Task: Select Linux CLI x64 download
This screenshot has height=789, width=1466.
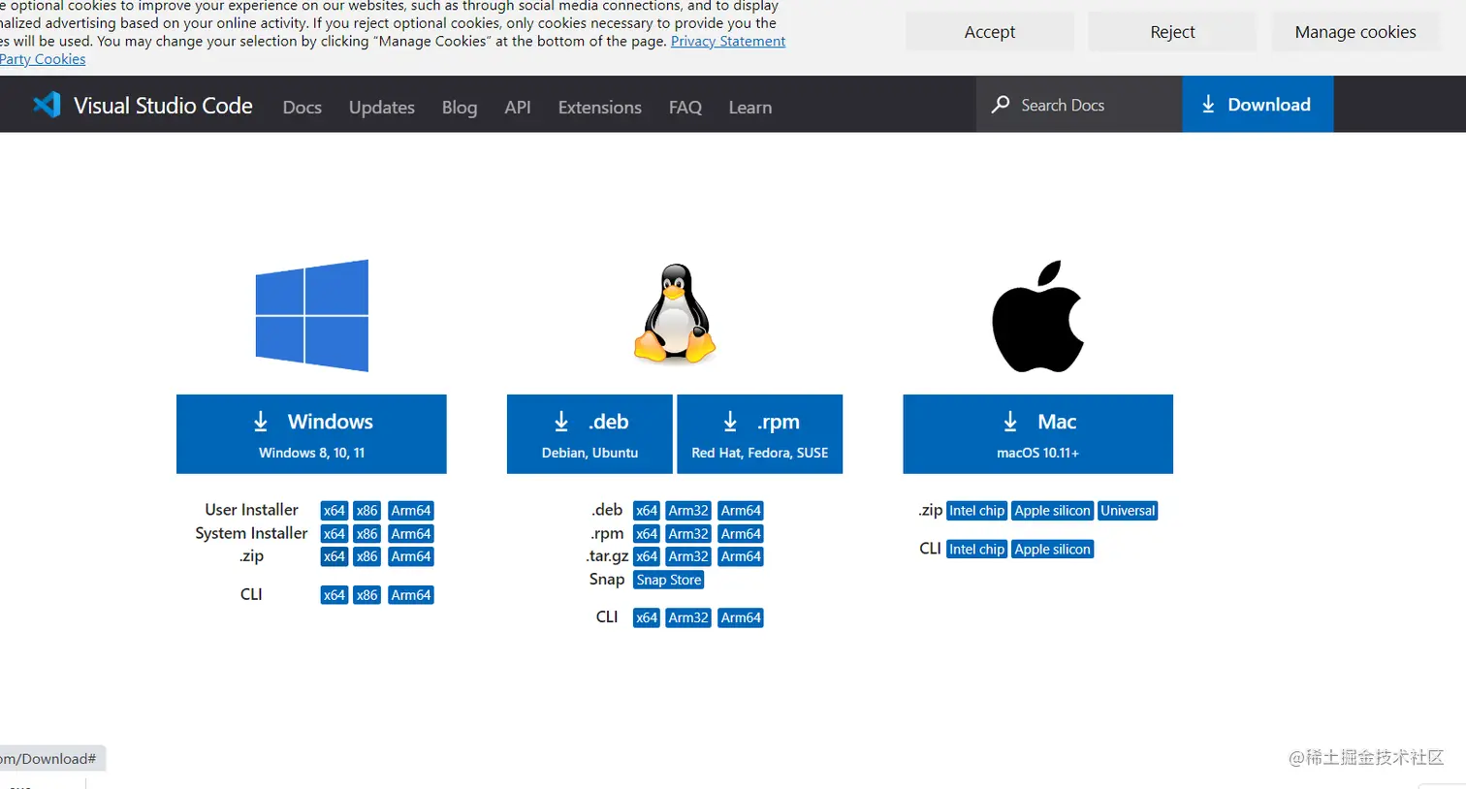Action: coord(647,617)
